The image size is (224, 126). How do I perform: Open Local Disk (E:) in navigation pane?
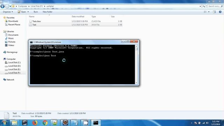pyautogui.click(x=14, y=69)
